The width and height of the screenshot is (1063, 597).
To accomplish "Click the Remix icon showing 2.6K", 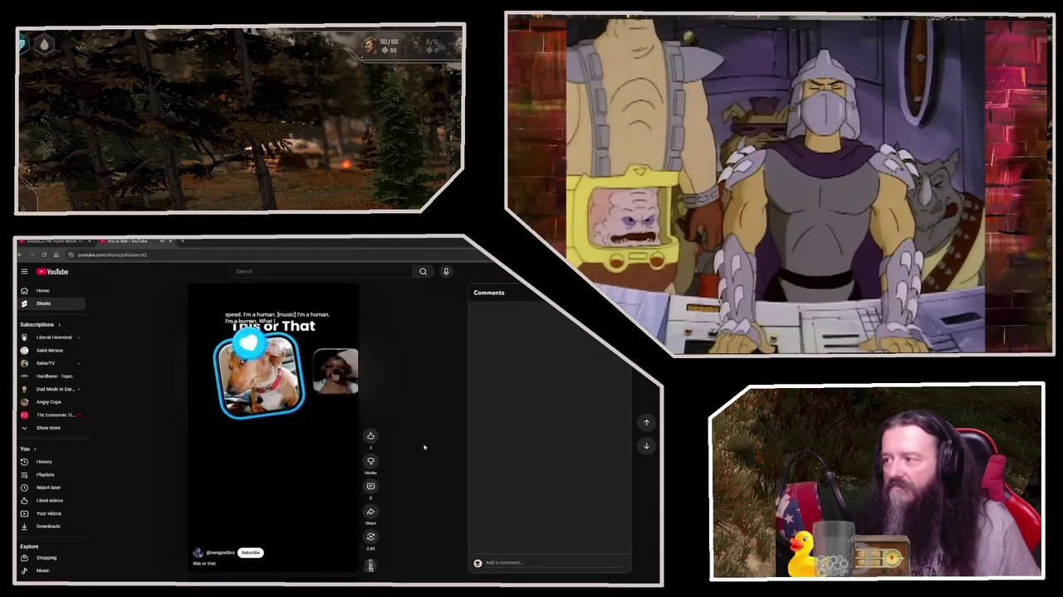I will pos(370,537).
